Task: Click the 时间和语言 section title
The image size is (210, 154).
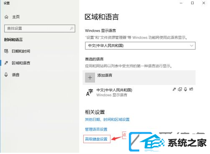Action: [x=13, y=40]
